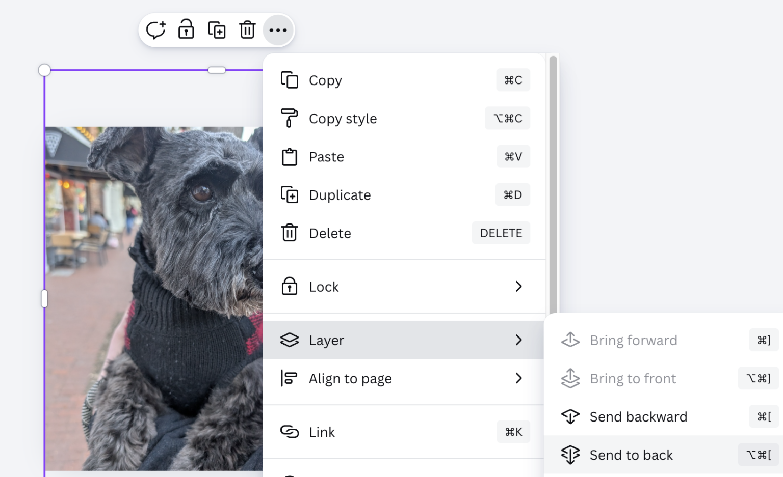
Task: Click the three-dot more options button
Action: [278, 30]
